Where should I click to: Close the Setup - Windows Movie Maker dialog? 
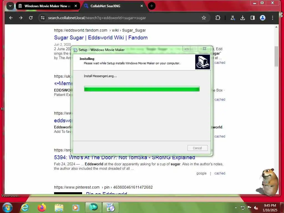(x=204, y=49)
